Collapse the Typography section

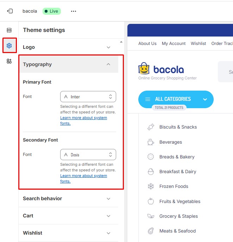pyautogui.click(x=69, y=64)
